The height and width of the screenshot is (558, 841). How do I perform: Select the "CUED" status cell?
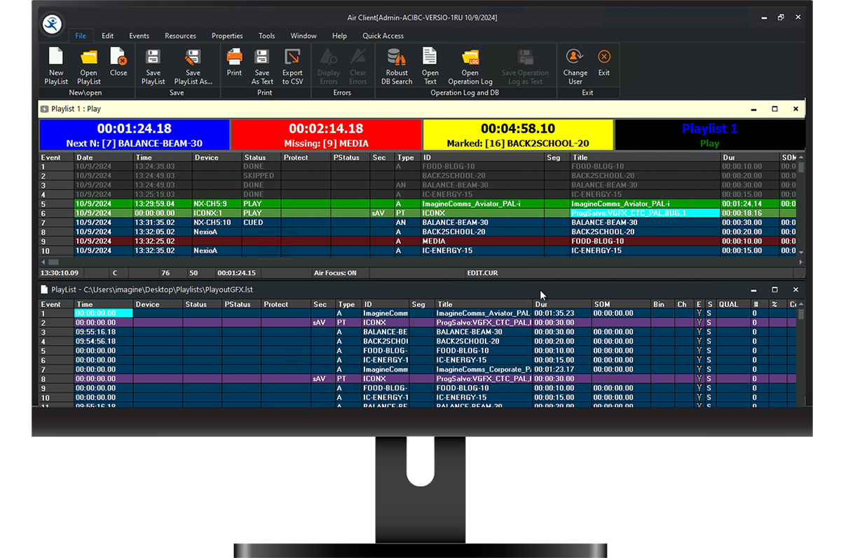pyautogui.click(x=261, y=222)
